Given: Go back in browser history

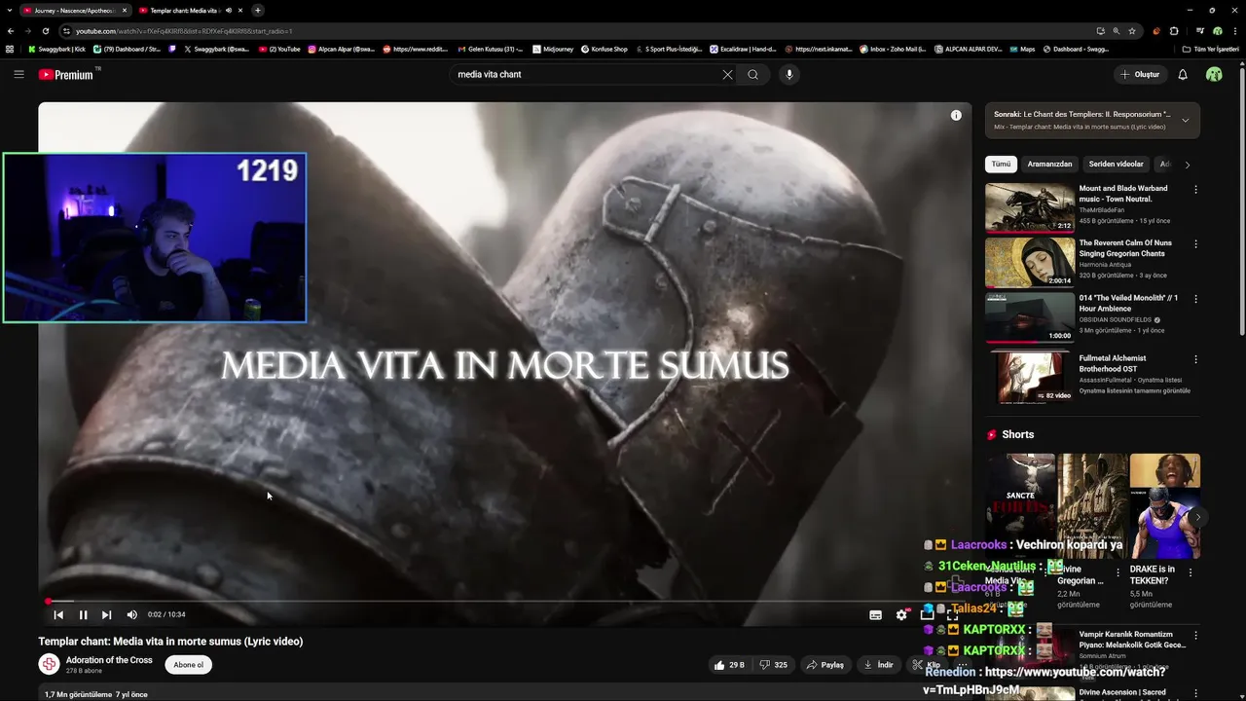Looking at the screenshot, I should click(11, 31).
